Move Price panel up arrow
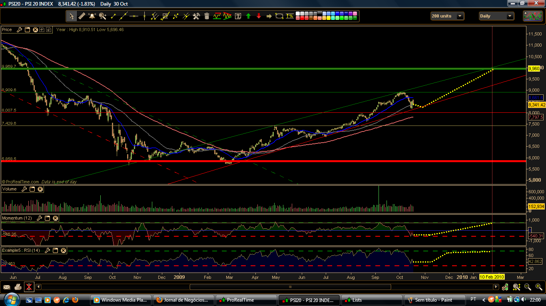This screenshot has height=306, width=546. click(x=42, y=29)
